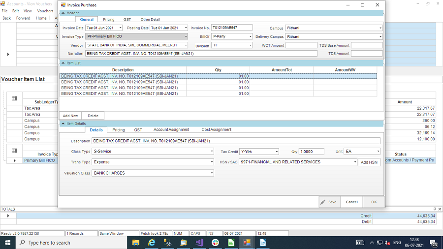Click the Add HSN button

click(x=369, y=162)
